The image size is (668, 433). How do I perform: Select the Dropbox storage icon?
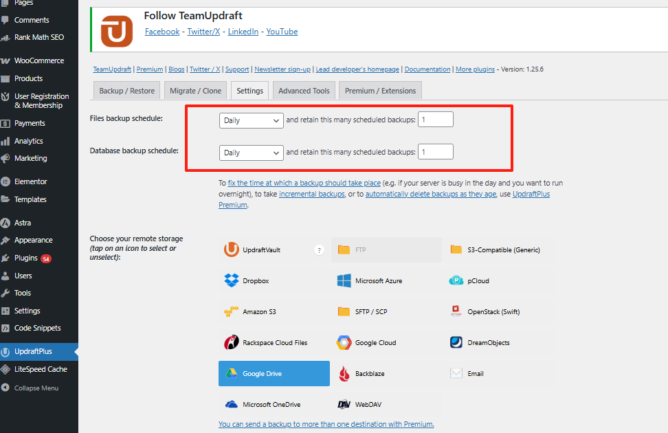tap(232, 280)
